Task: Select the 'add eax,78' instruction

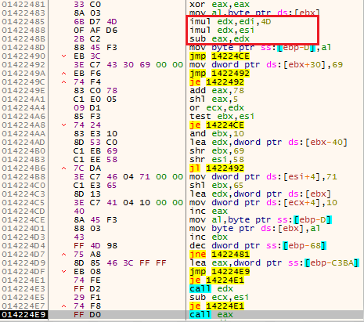Action: pos(217,91)
